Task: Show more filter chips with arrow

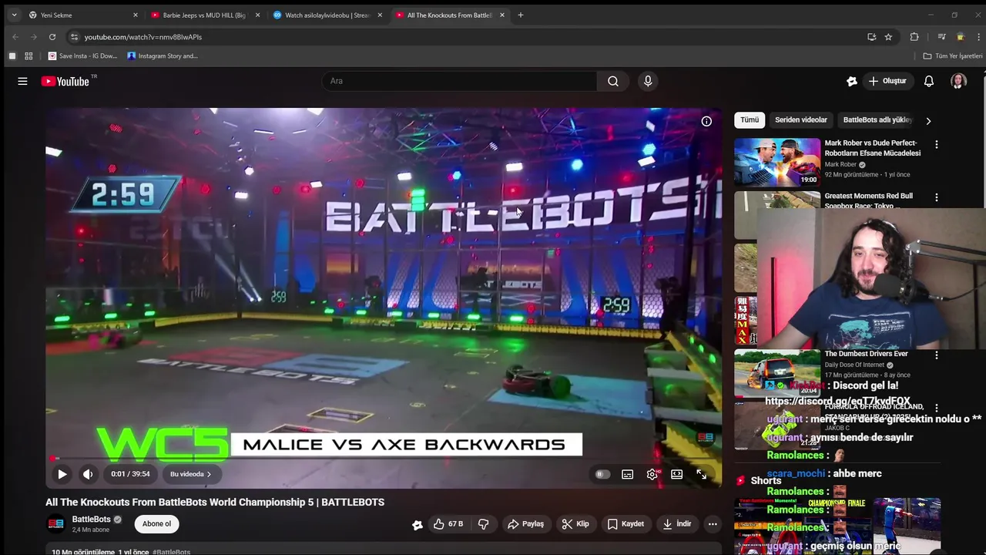Action: pyautogui.click(x=928, y=121)
